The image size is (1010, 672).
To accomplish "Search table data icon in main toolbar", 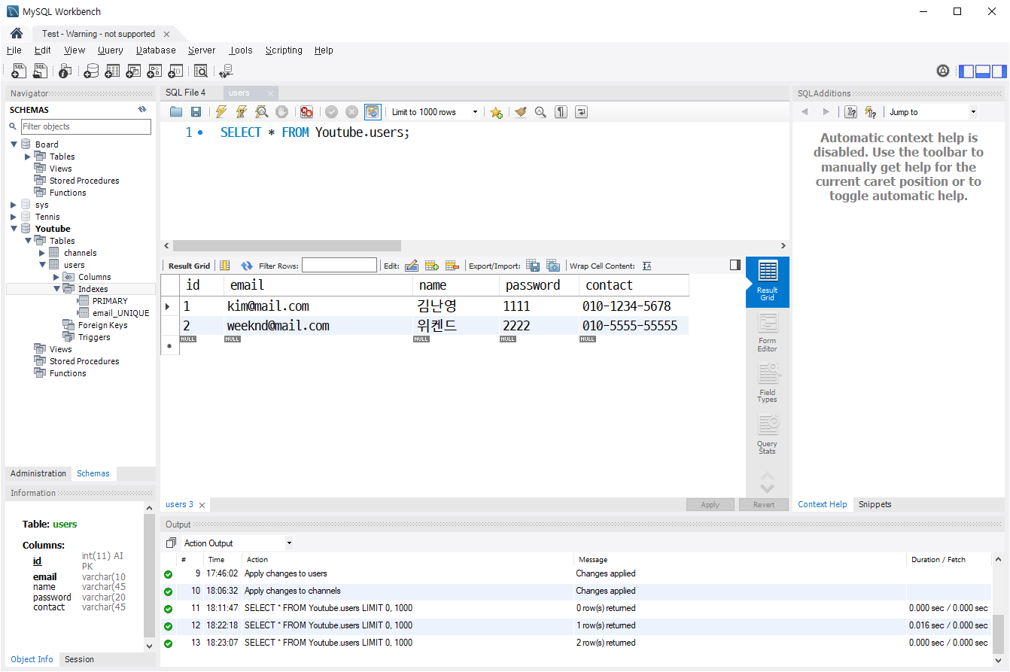I will 200,71.
